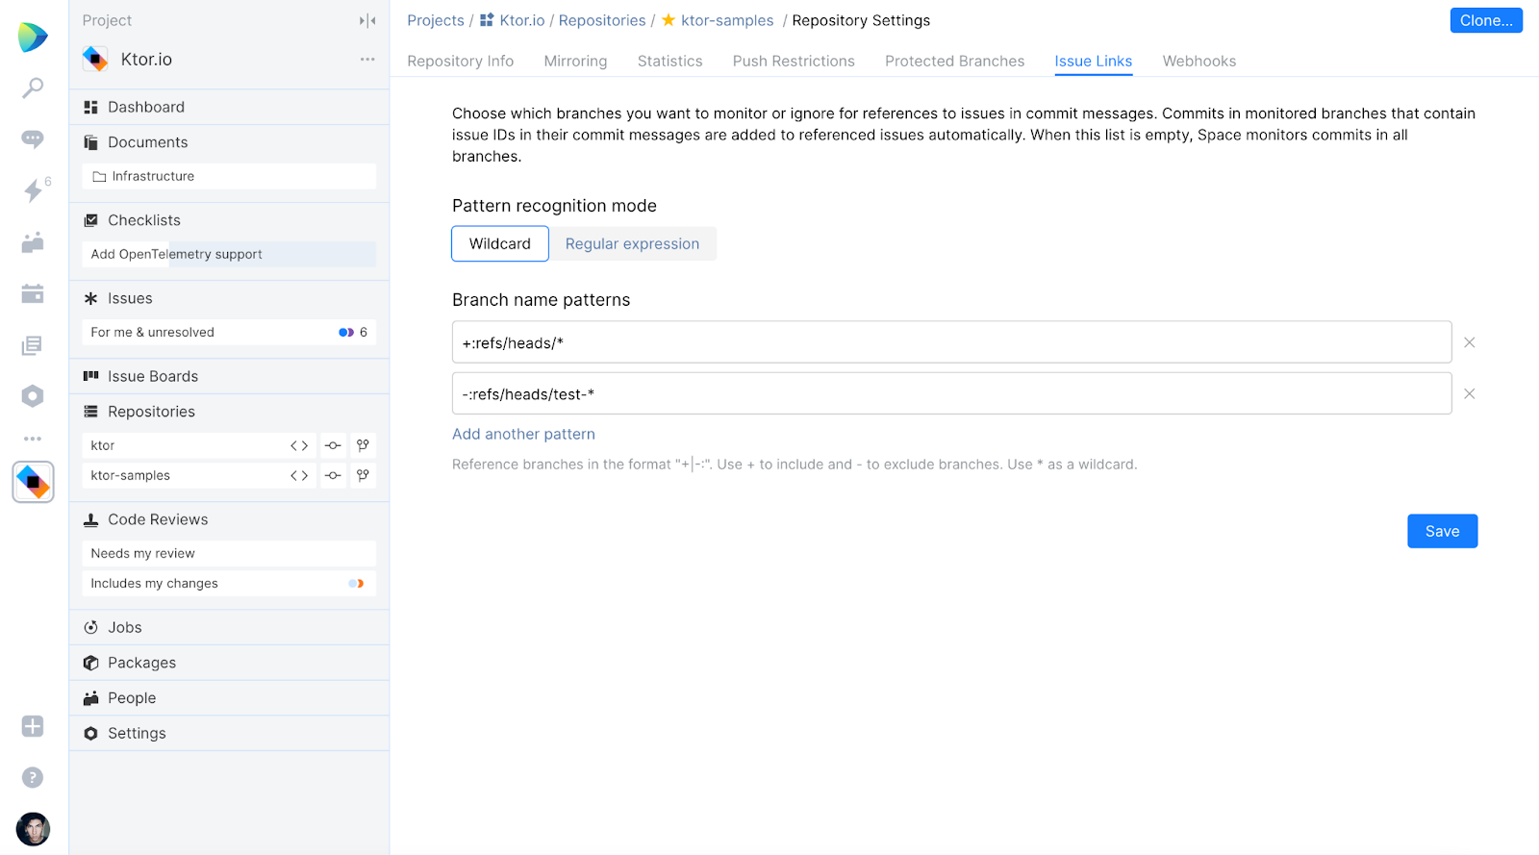Open the Repository Info tab
The image size is (1539, 855).
tap(461, 61)
